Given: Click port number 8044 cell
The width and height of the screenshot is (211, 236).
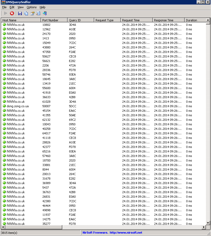Looking at the screenshot, I should point(45,169).
